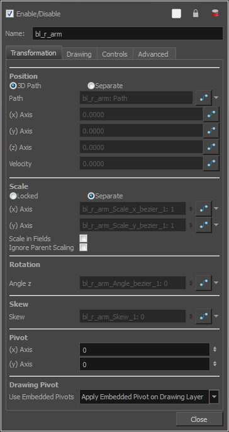This screenshot has width=229, height=432.
Task: Select the Separate position radio button
Action: [91, 86]
